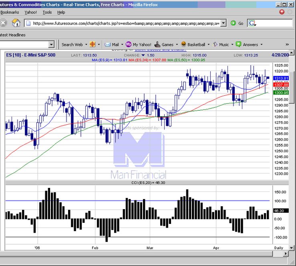Image resolution: width=296 pixels, height=266 pixels.
Task: Click the 46.30 CCI value tag
Action: coord(281,211)
